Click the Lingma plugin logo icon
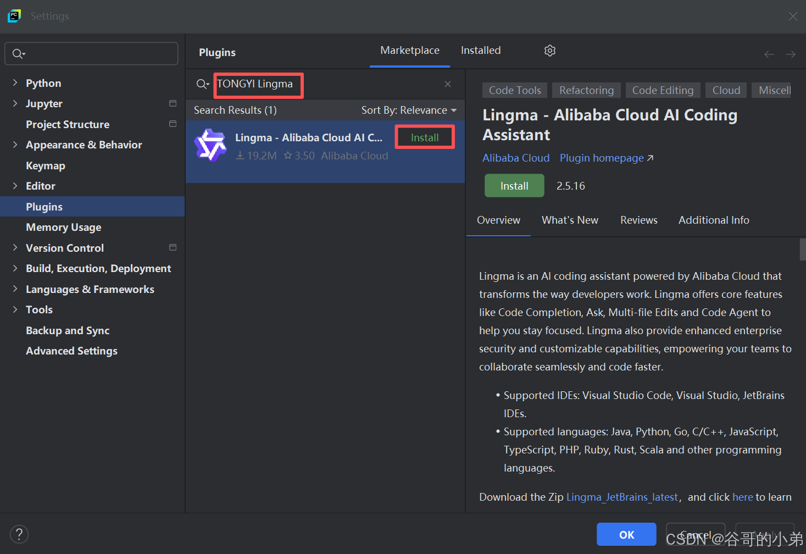The image size is (806, 554). (210, 145)
